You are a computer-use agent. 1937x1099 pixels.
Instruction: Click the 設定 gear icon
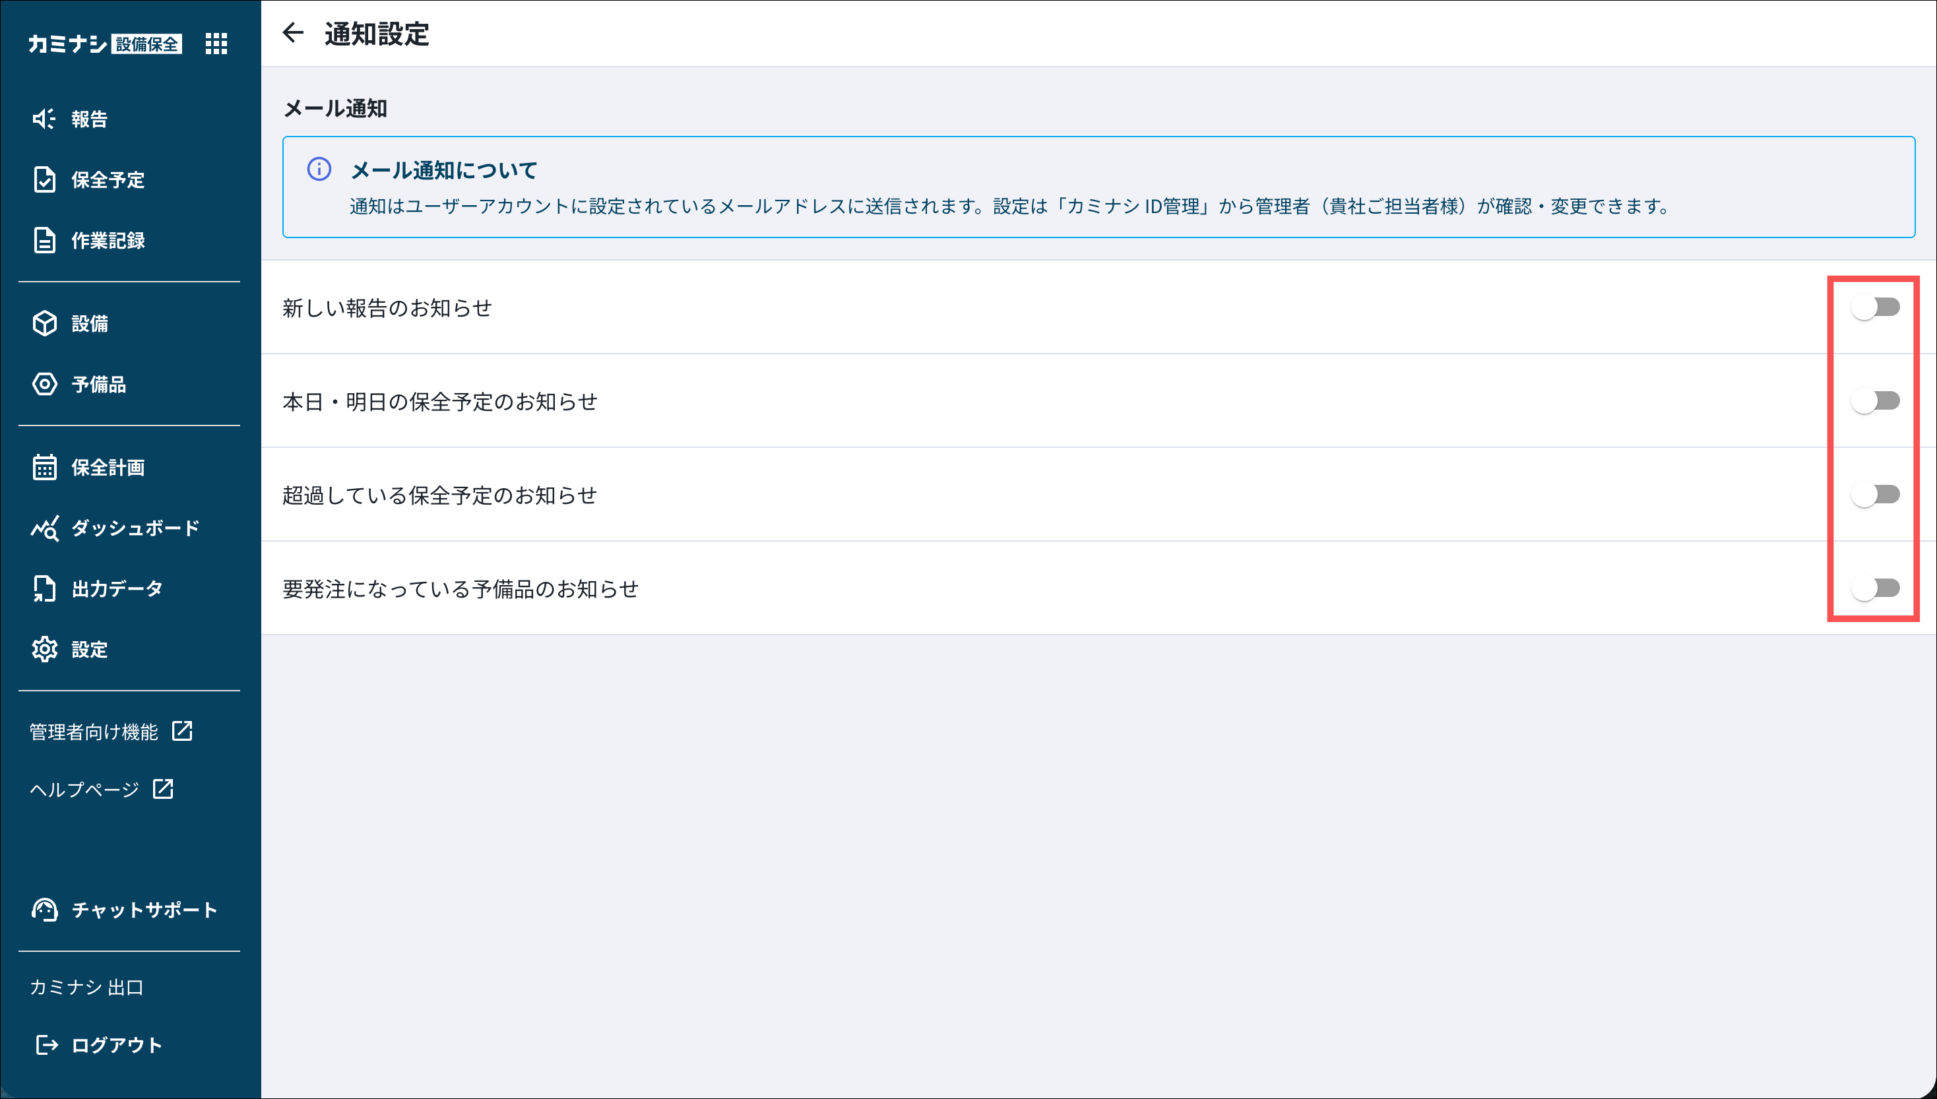pos(45,649)
